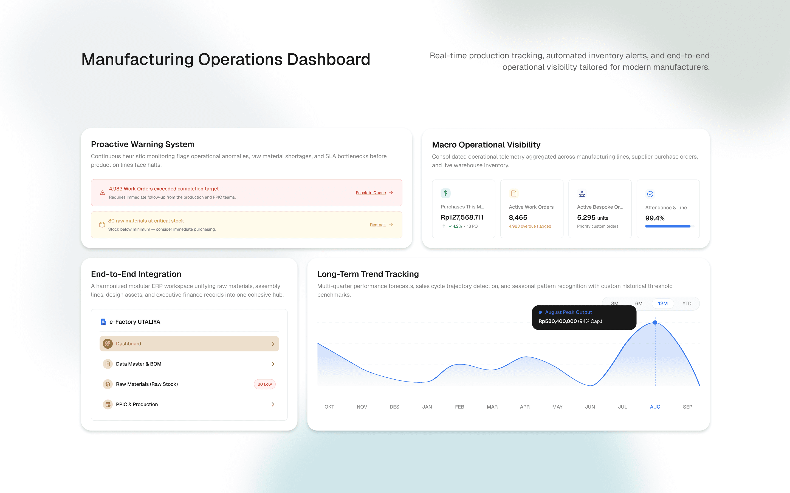Click the Rp580,400,000 (94% Cap.) tooltip text

click(570, 321)
